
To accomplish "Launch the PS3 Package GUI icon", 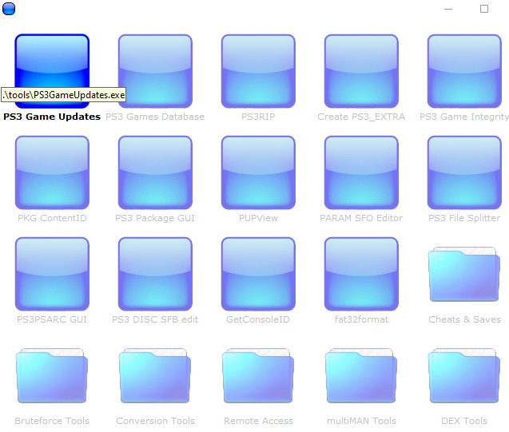I will click(x=155, y=172).
